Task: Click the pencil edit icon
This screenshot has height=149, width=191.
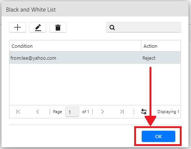Action: coord(38,27)
